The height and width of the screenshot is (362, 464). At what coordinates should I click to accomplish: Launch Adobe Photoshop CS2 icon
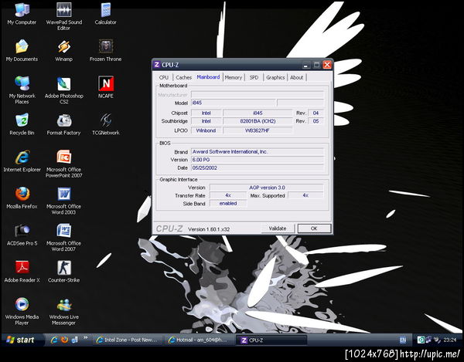63,90
